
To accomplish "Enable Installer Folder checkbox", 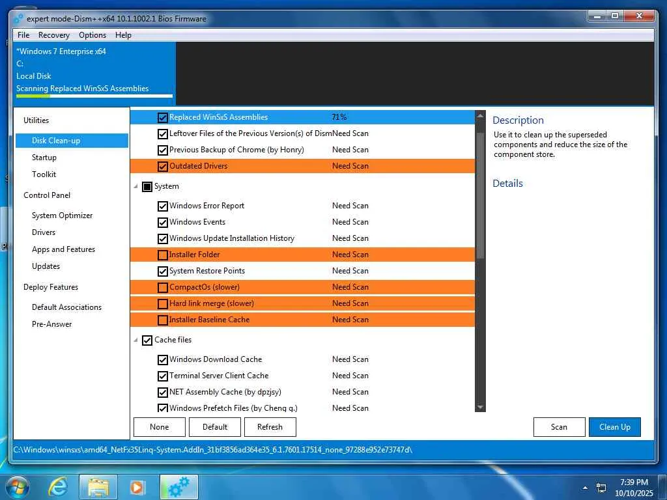I will coord(162,255).
